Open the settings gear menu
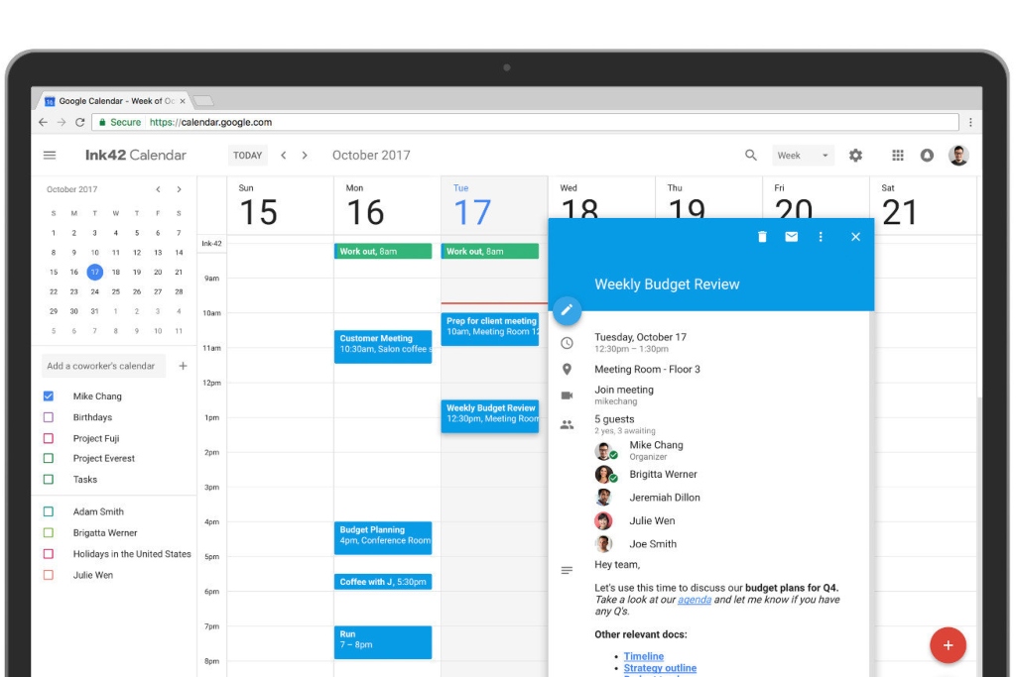This screenshot has width=1016, height=677. [x=855, y=156]
